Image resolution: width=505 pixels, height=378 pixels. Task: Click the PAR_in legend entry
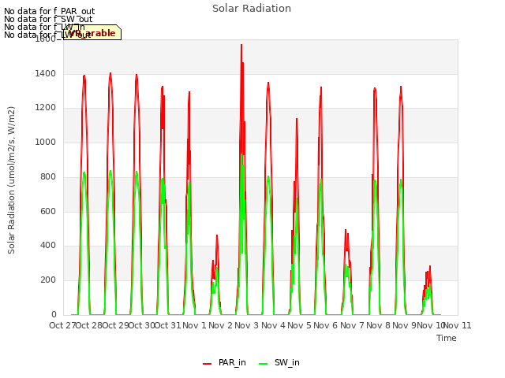[x=224, y=362]
